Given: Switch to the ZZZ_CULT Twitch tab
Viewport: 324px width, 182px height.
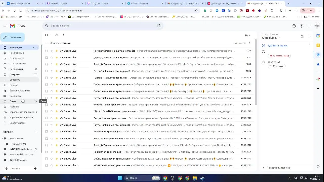Looking at the screenshot, I should click(x=105, y=4).
